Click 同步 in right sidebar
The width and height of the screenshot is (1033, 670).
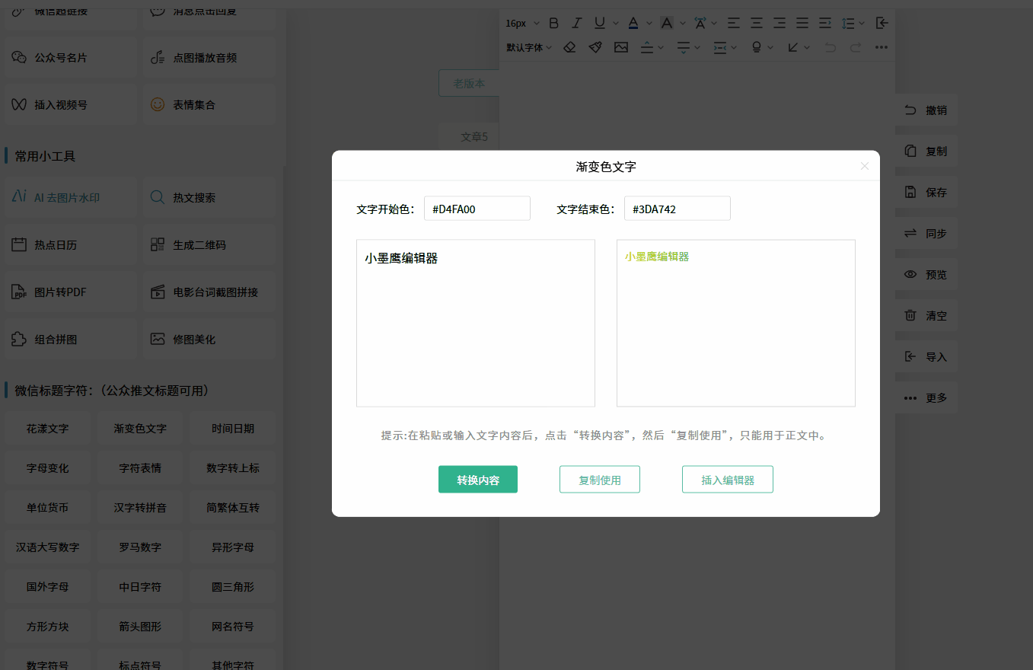point(926,234)
